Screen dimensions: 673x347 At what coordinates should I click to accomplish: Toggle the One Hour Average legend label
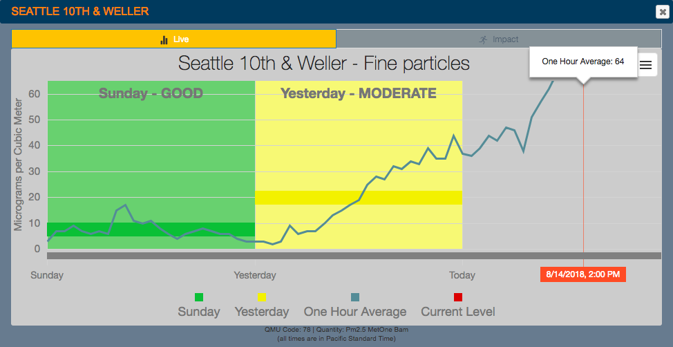click(x=355, y=312)
